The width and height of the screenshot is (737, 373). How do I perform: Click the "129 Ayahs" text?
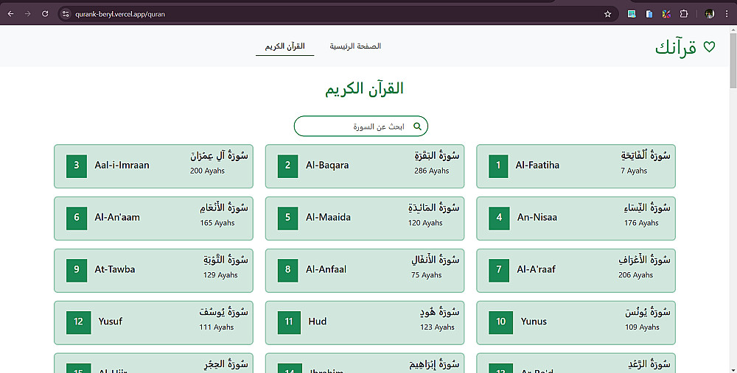click(x=220, y=275)
